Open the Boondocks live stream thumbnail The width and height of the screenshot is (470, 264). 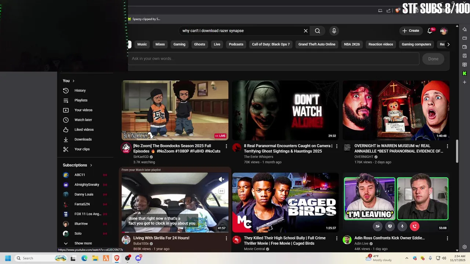coord(175,110)
